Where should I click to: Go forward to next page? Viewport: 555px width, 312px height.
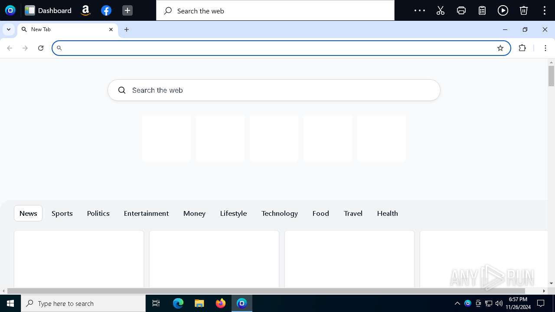pos(25,48)
